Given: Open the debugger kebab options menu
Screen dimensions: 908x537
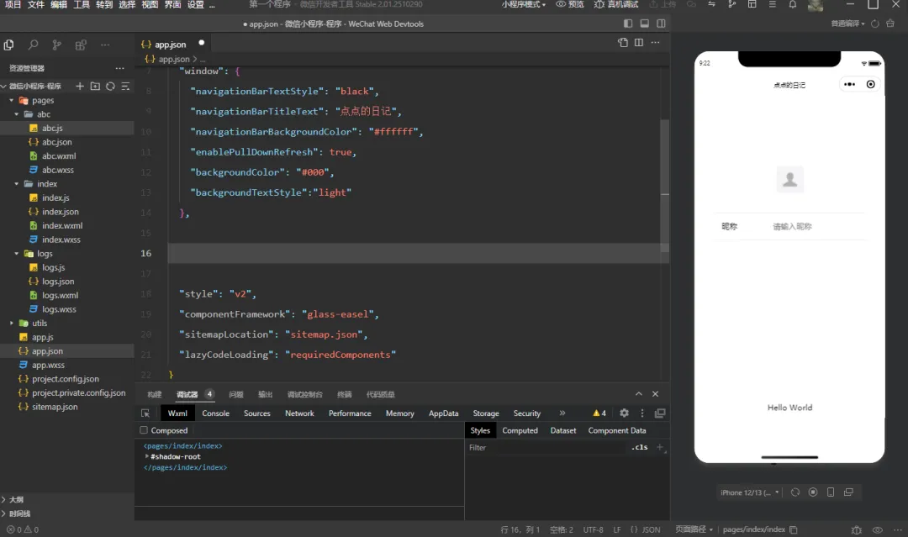Looking at the screenshot, I should click(x=641, y=413).
